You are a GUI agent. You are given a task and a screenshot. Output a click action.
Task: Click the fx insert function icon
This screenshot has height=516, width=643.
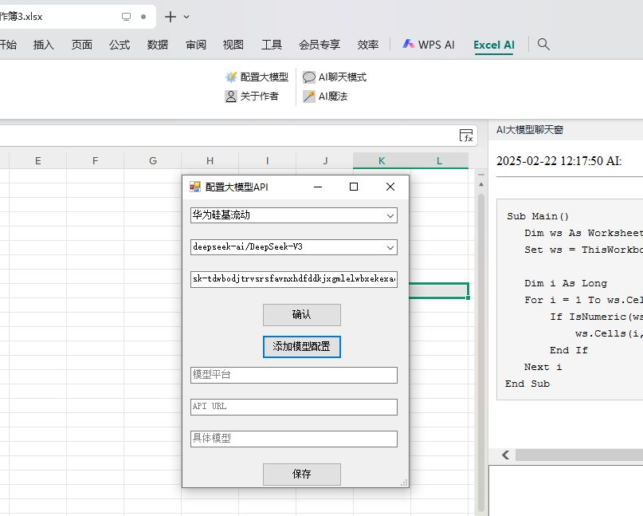click(x=466, y=136)
